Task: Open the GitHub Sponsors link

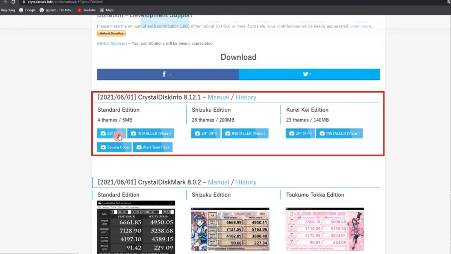Action: 112,44
